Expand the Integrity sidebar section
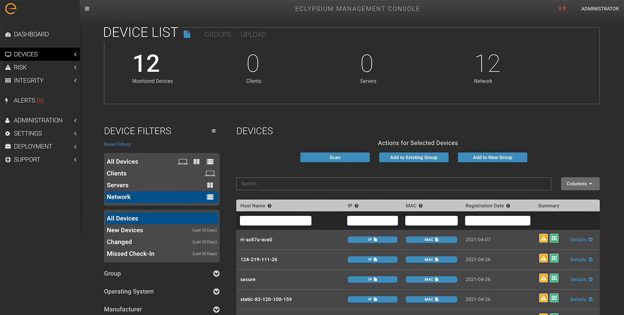This screenshot has width=624, height=315. pyautogui.click(x=40, y=81)
